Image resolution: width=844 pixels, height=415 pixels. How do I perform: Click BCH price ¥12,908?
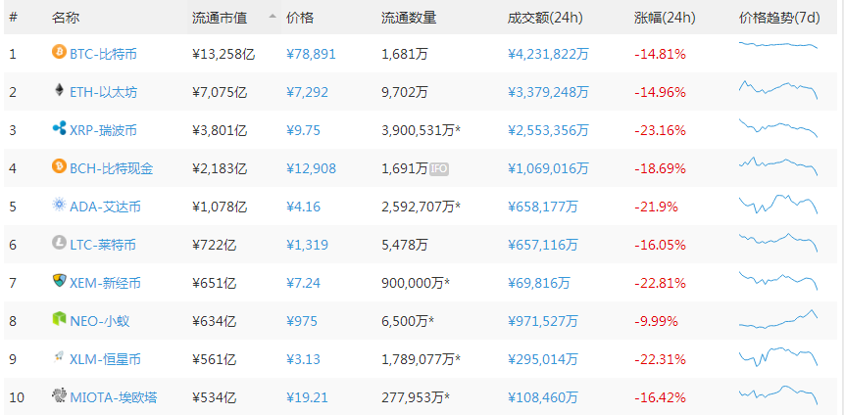311,168
